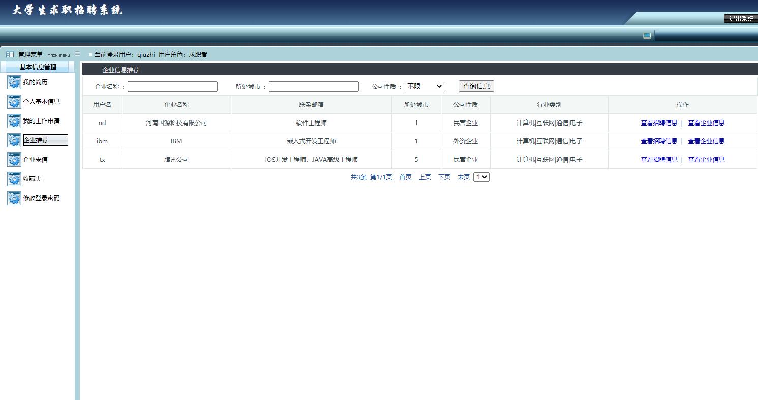Click the hamburger icon right of MAIN MENU

click(77, 53)
